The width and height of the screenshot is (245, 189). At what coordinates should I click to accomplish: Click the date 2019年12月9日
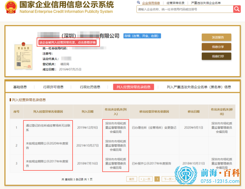click(87, 128)
